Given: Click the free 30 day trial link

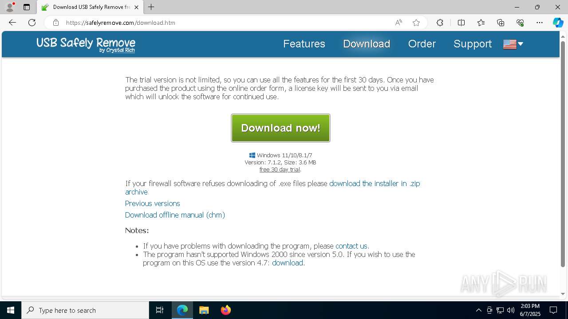Looking at the screenshot, I should [280, 169].
